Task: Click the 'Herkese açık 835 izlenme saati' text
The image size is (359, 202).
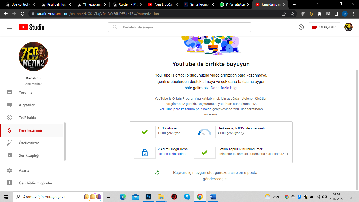Action: click(x=241, y=128)
